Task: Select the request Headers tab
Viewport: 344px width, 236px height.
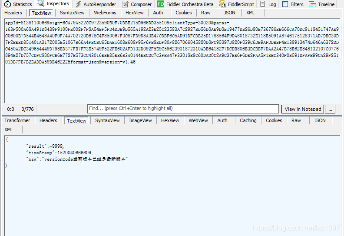Action: 13,13
